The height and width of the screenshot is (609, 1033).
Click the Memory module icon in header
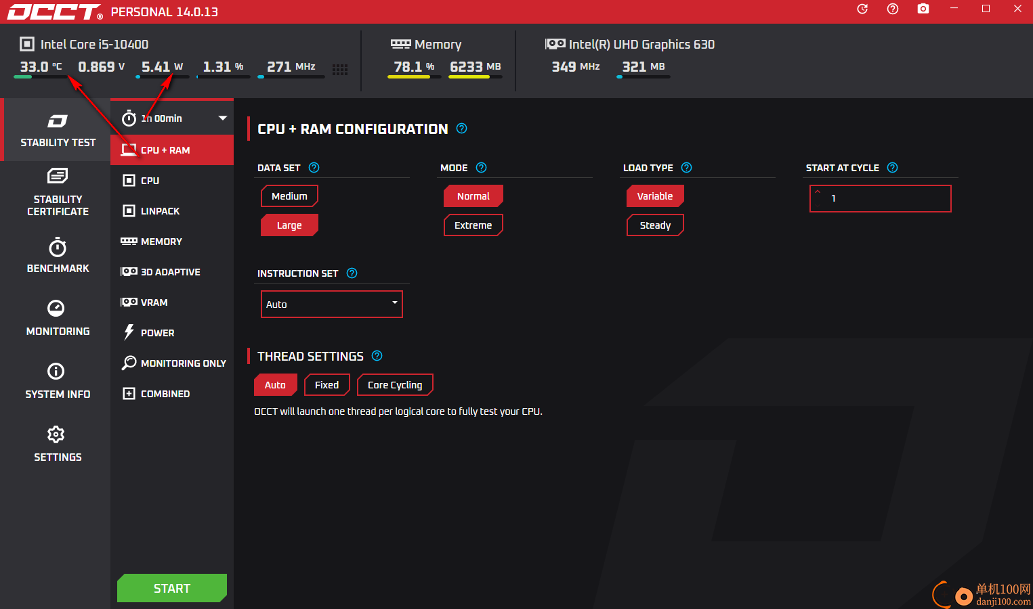pos(400,44)
